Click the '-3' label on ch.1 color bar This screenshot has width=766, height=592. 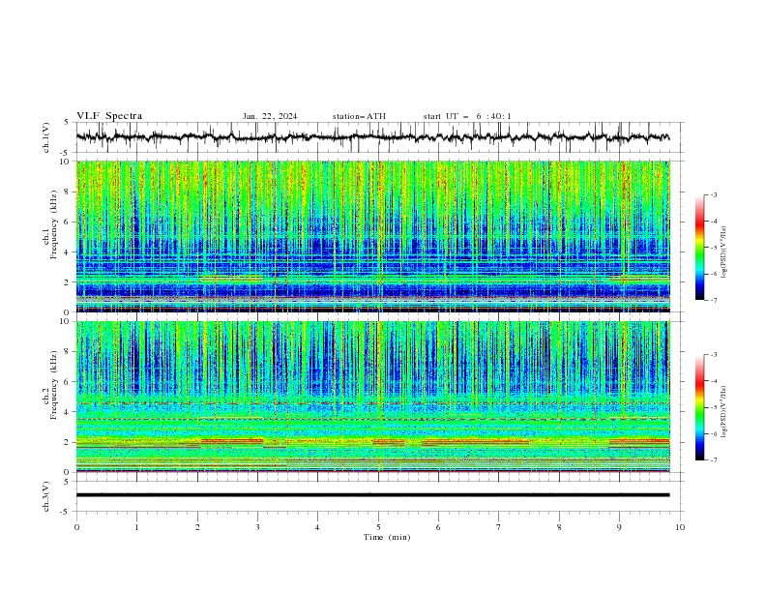pos(714,194)
